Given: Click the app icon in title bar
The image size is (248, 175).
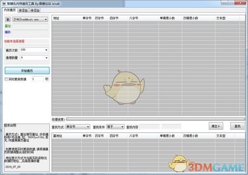Looking at the screenshot, I should [4, 3].
